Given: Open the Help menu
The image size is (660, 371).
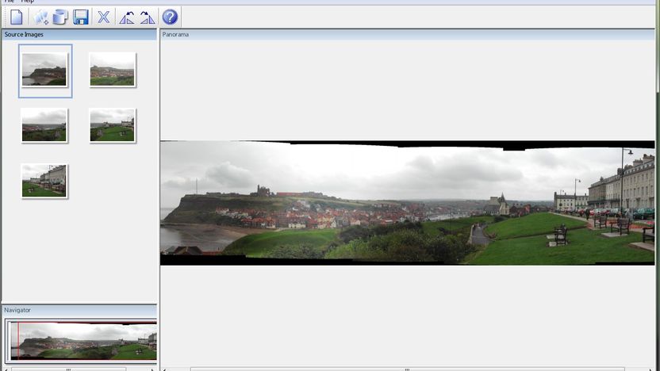Looking at the screenshot, I should (27, 2).
